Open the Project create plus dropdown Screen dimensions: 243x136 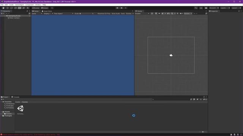(3, 99)
